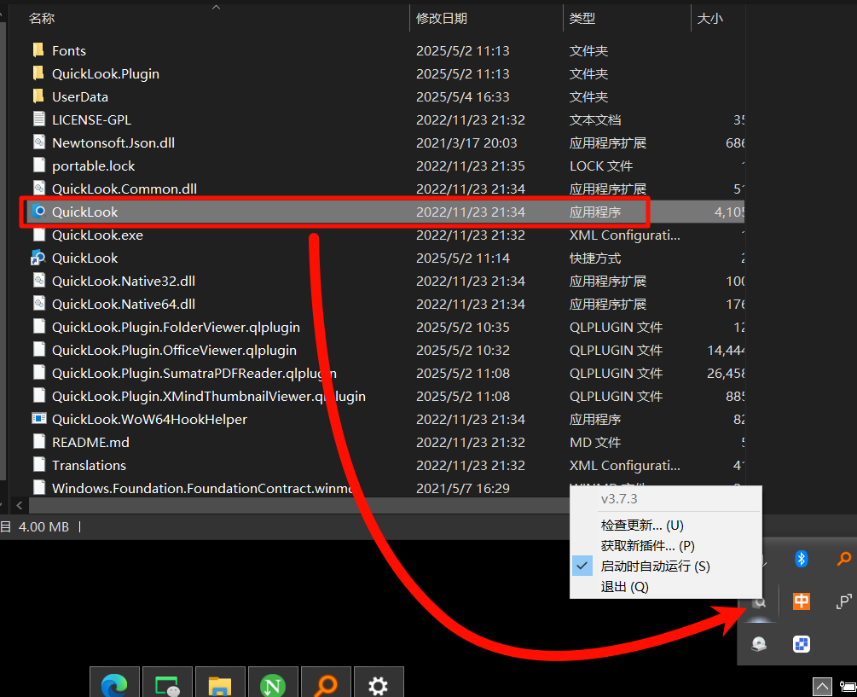Open File Explorer from the taskbar
857x697 pixels.
pyautogui.click(x=220, y=684)
